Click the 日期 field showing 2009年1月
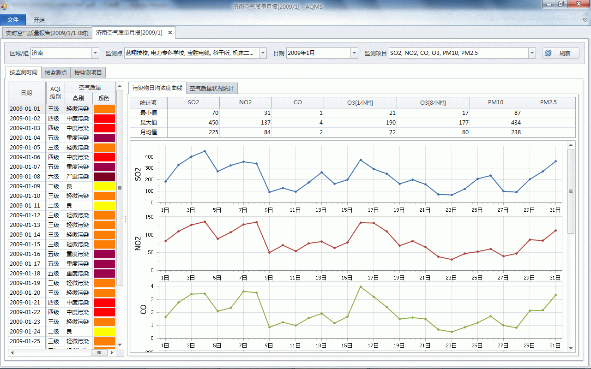The width and height of the screenshot is (591, 369). pos(319,53)
